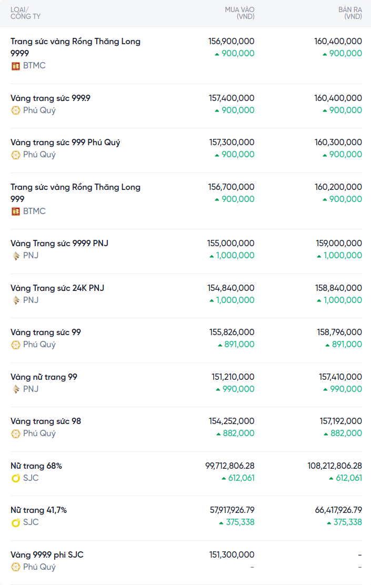Click the LOẠI/CÔNG TY column header
The image size is (371, 585).
(25, 13)
